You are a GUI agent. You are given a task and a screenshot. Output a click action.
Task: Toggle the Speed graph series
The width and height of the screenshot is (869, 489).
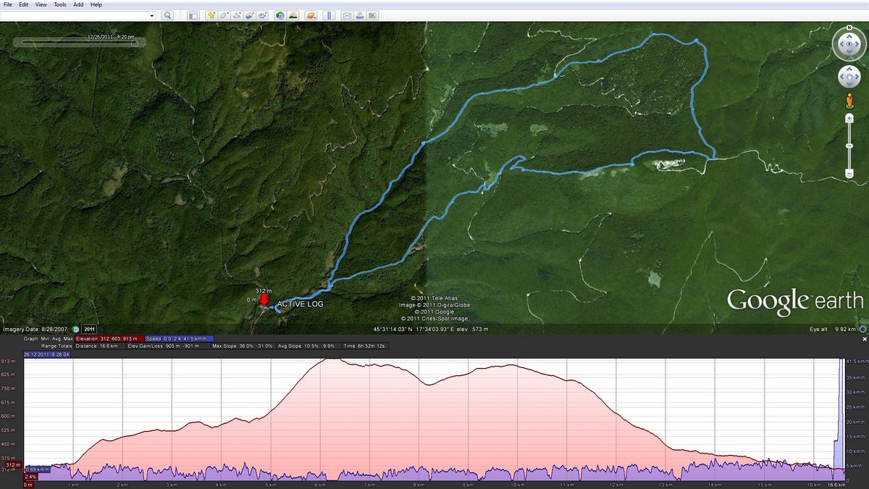click(179, 338)
